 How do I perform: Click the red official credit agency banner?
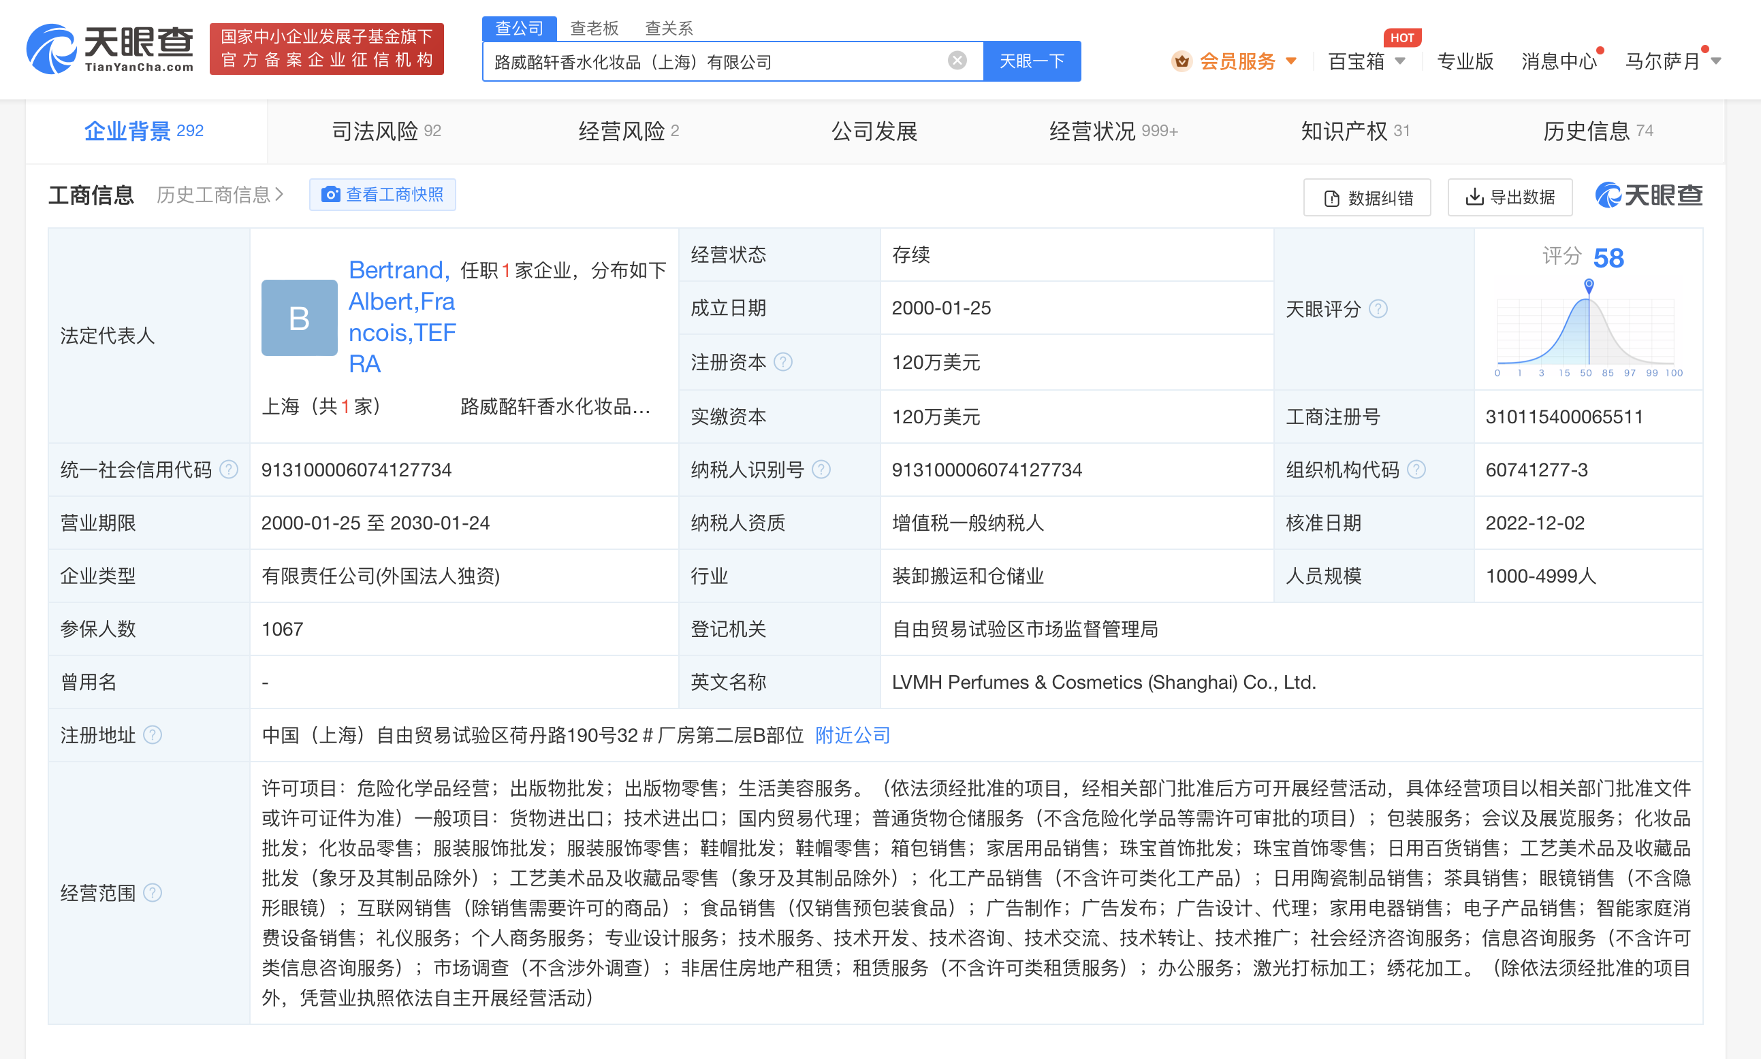[326, 48]
